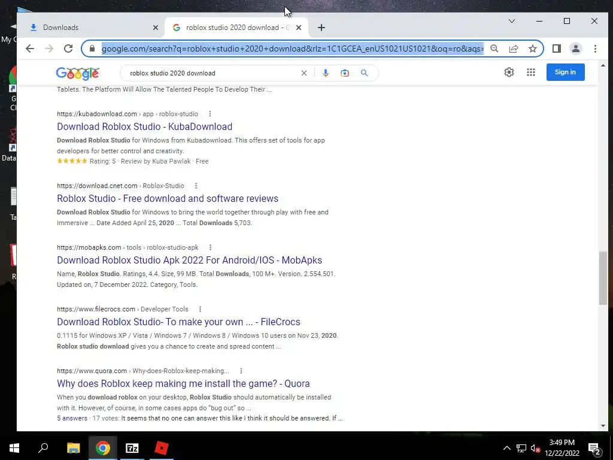Close the roblox studio search tab
Screen dimensions: 613x460
[299, 28]
